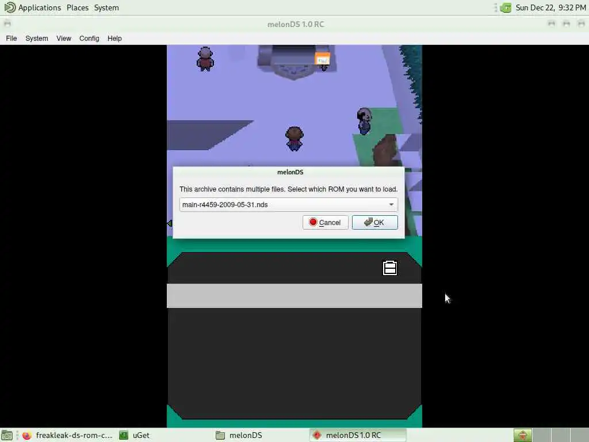Image resolution: width=589 pixels, height=442 pixels.
Task: Open the Places menu in top panel
Action: (x=78, y=7)
